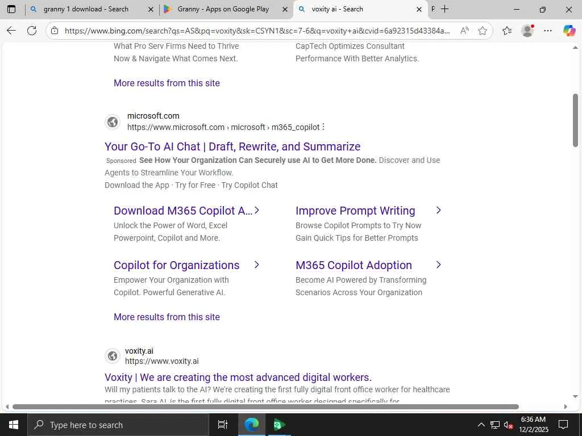582x436 pixels.
Task: Open Settings and more ellipsis menu
Action: click(548, 31)
